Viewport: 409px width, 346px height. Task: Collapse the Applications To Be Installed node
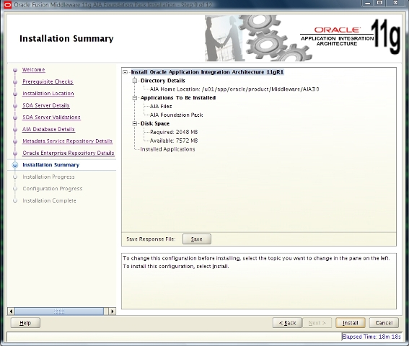[135, 98]
